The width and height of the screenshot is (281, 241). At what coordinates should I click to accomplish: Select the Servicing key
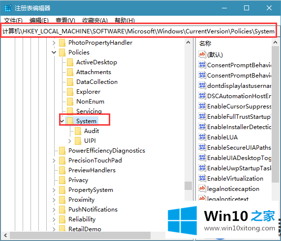(x=89, y=111)
